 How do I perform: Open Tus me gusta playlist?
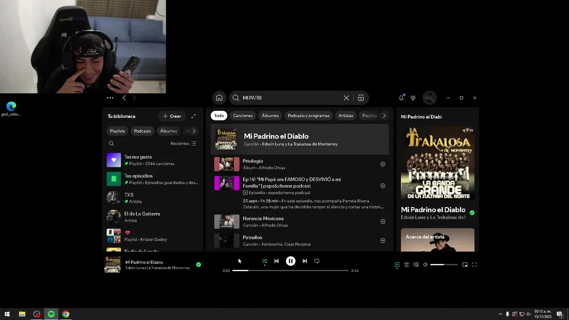click(x=152, y=160)
